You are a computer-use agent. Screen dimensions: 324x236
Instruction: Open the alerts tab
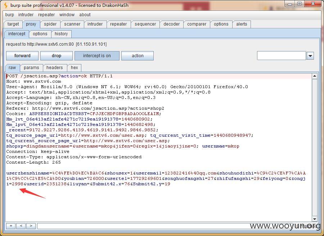242,24
